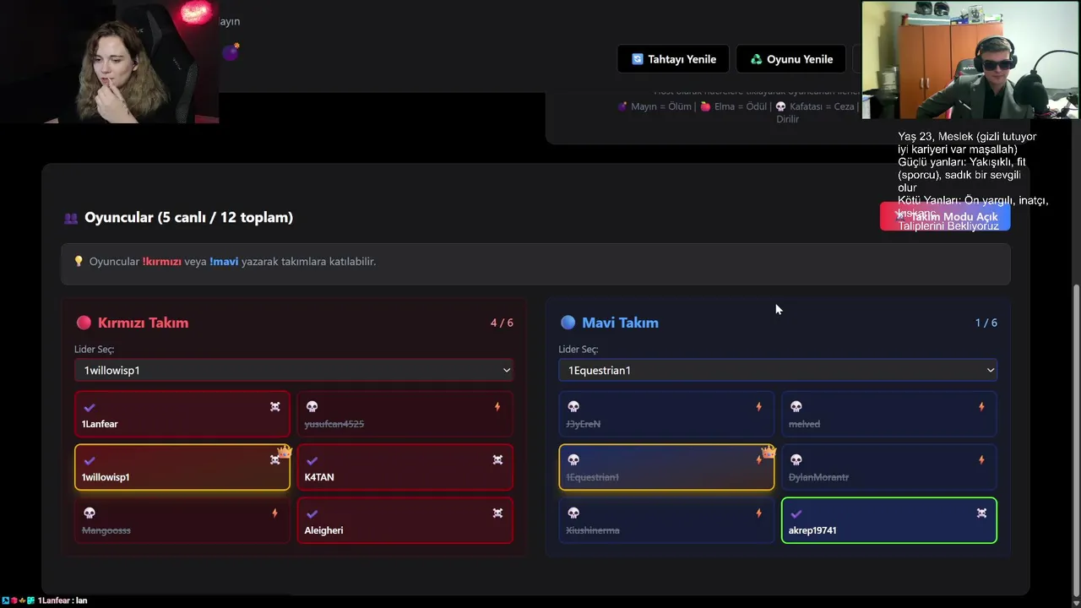Click the !mavi command text
1081x608 pixels.
click(224, 262)
